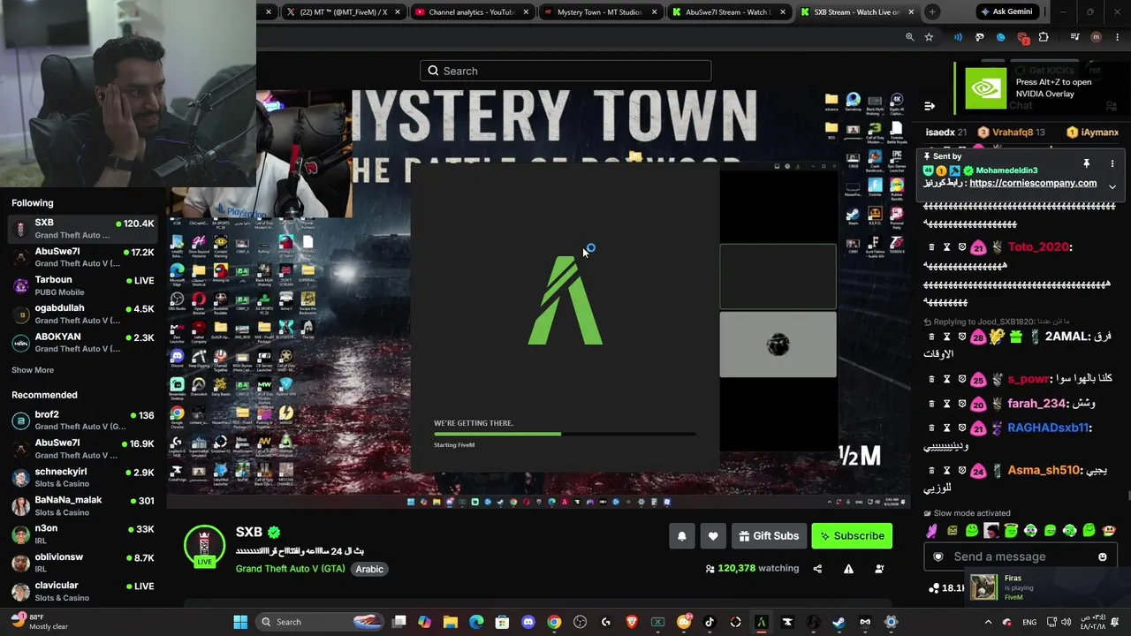Open Tarboun channel in Following list
Viewport: 1131px width, 636px height.
tap(83, 285)
